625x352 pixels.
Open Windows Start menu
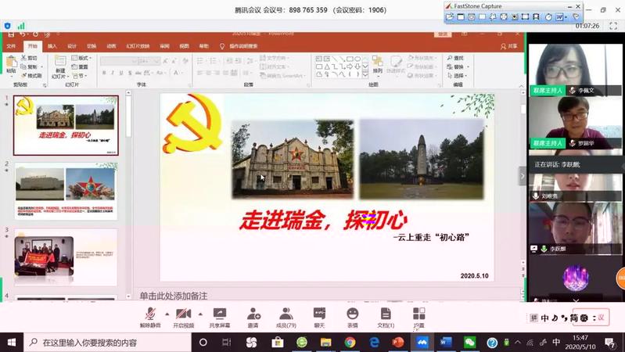click(12, 342)
